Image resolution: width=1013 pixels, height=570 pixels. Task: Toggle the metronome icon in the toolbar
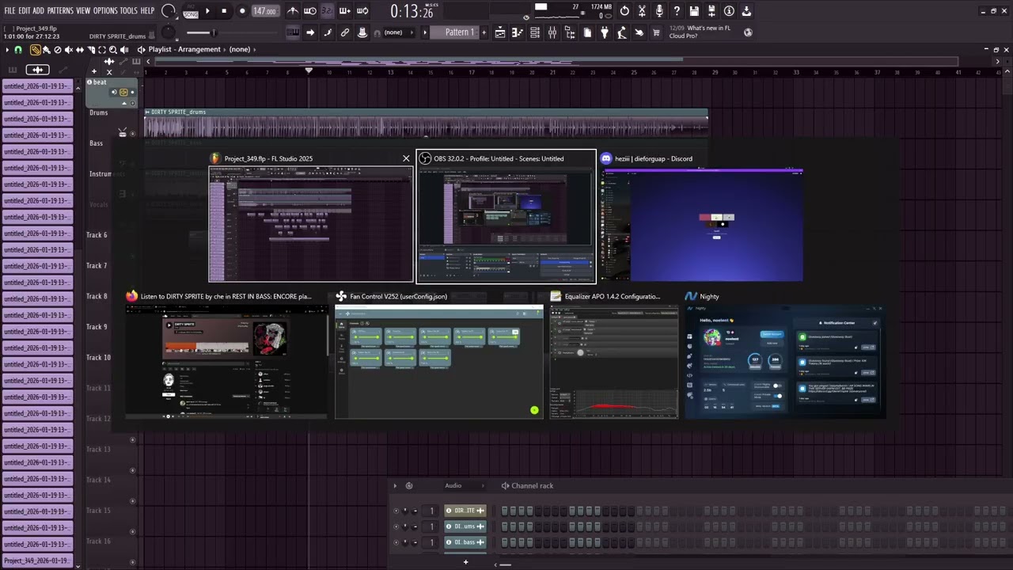pos(292,11)
